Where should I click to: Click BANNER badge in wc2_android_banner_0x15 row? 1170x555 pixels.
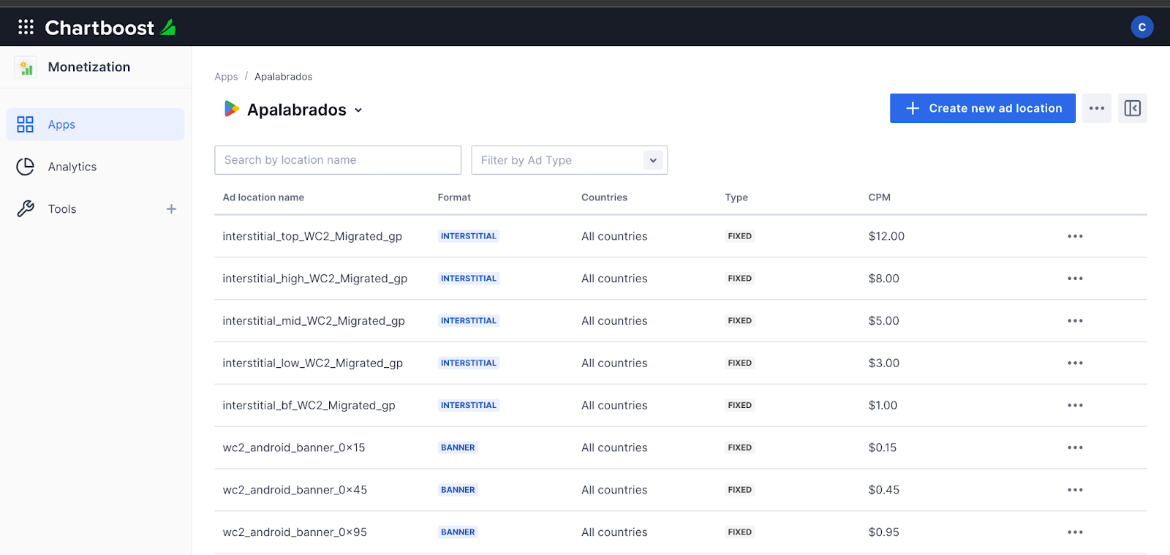click(x=458, y=448)
